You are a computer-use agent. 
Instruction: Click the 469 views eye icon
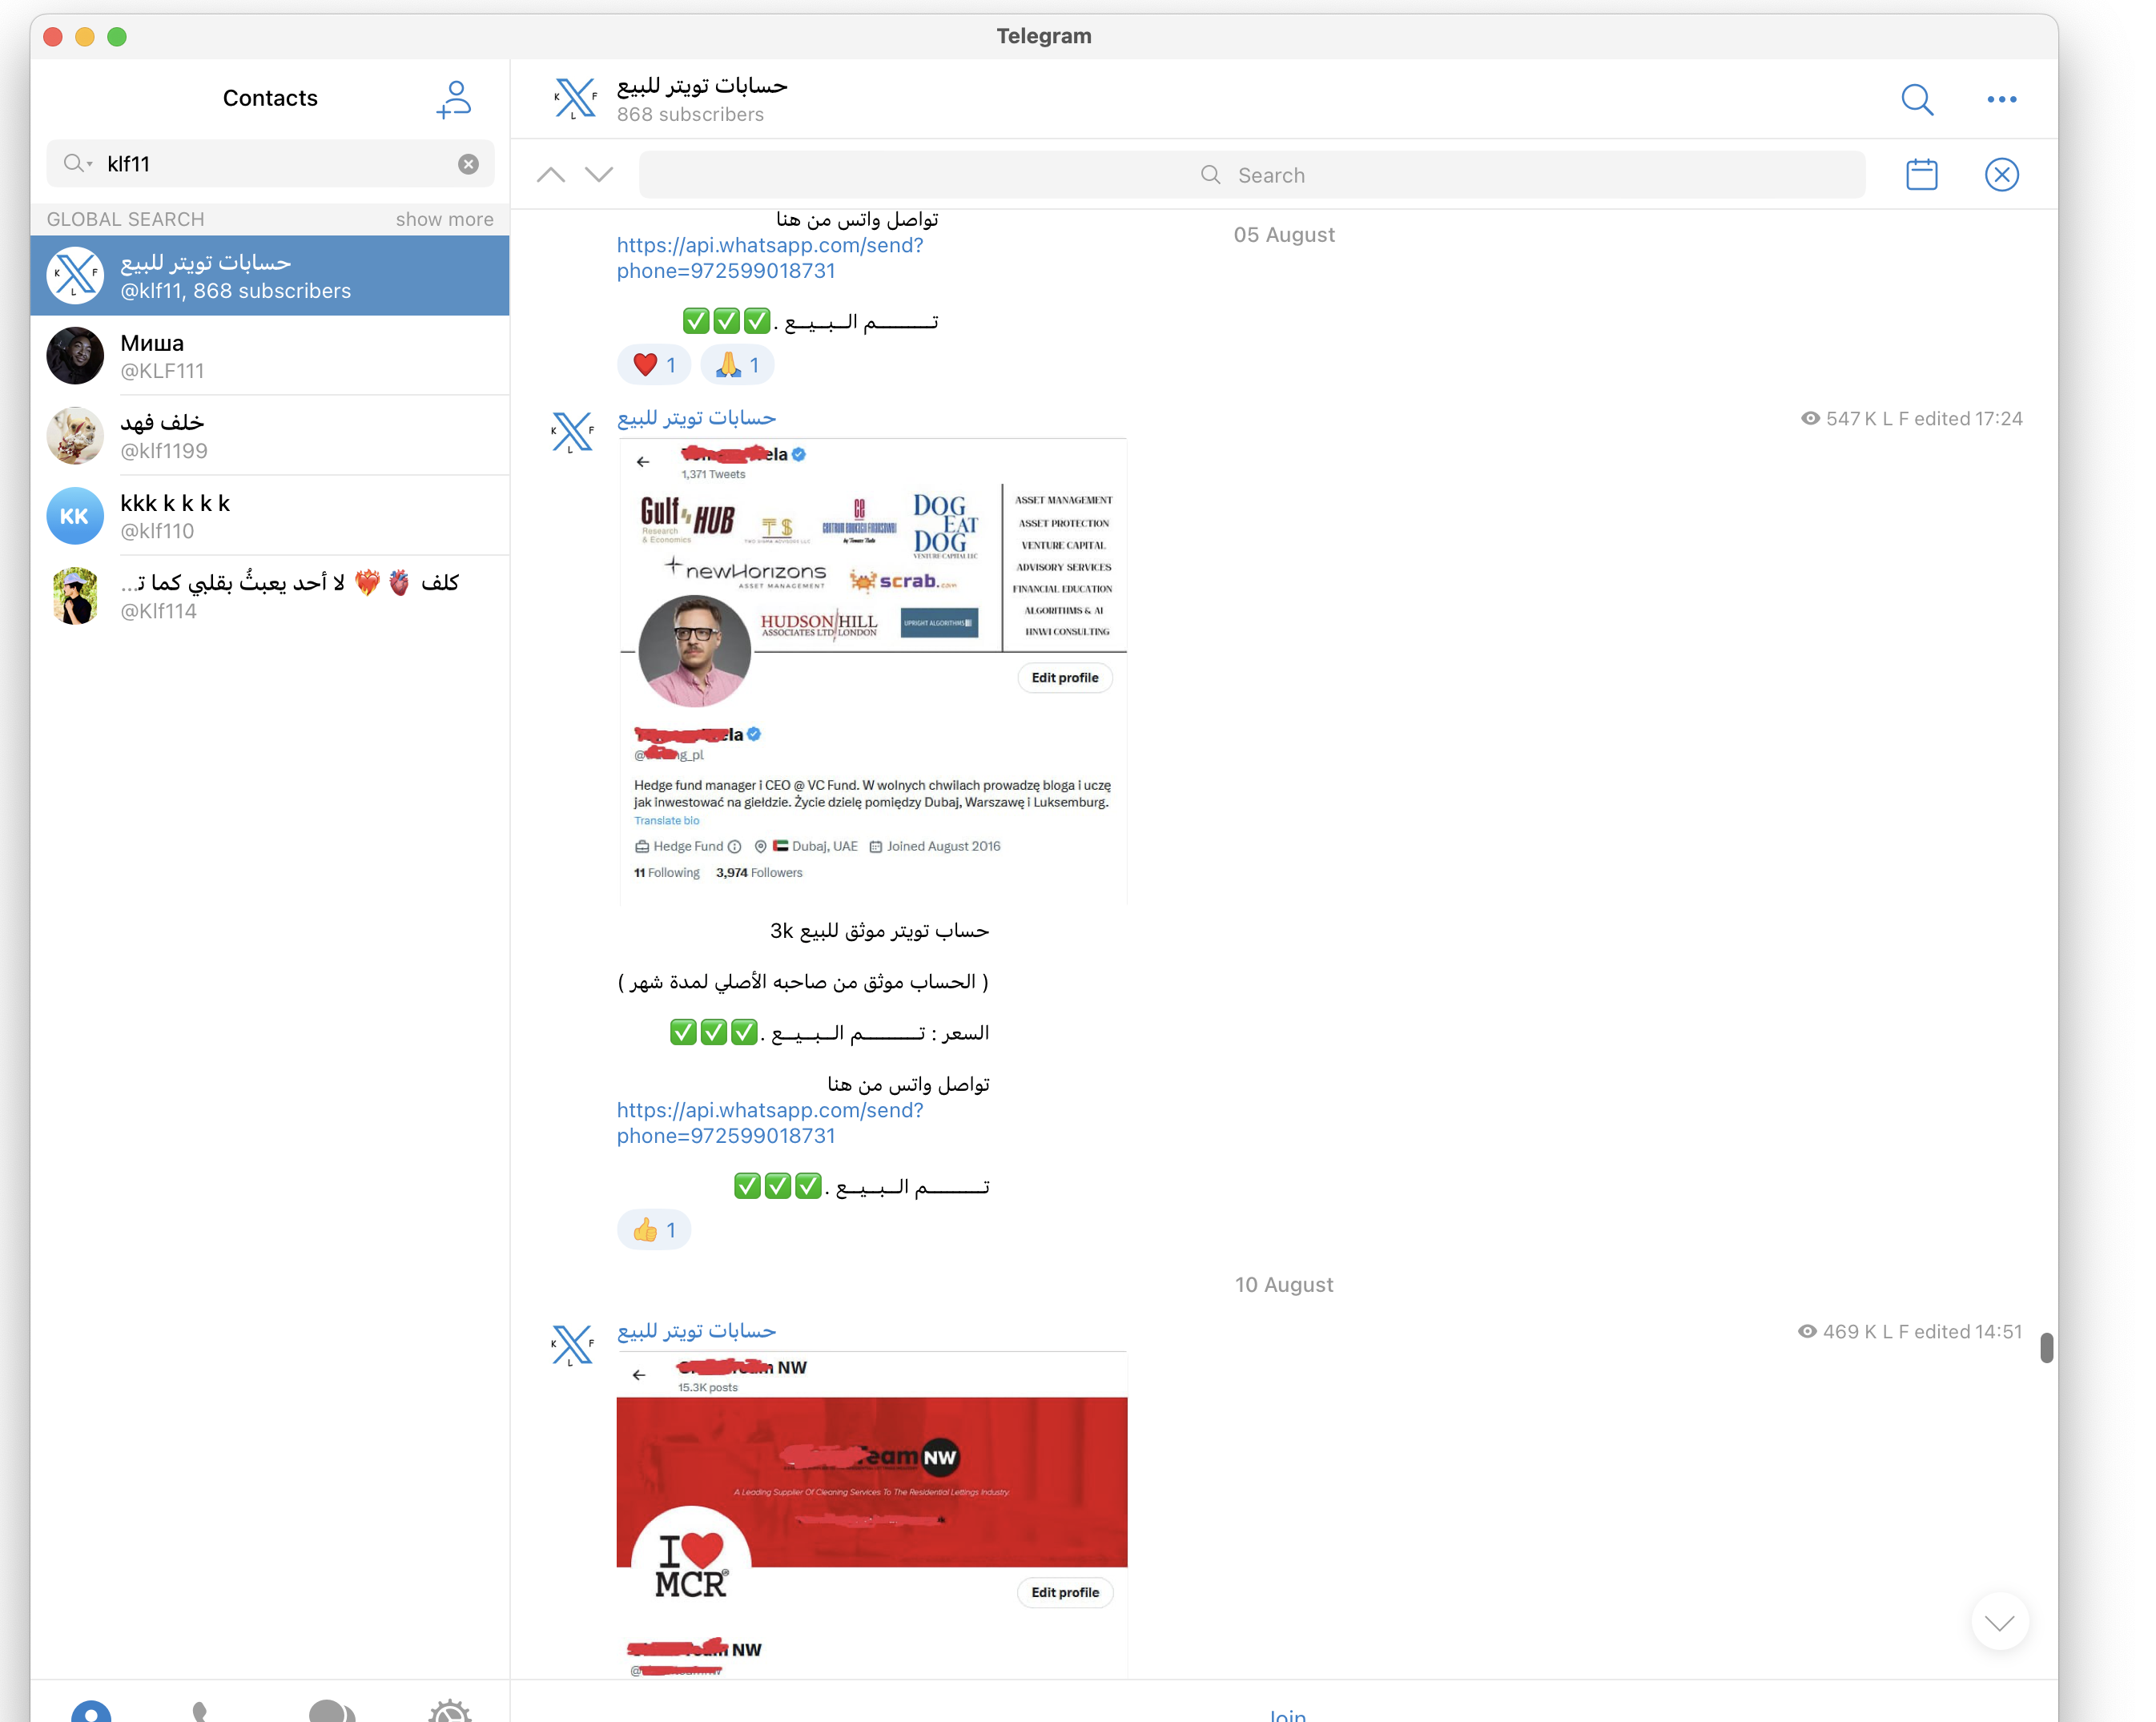pos(1807,1332)
